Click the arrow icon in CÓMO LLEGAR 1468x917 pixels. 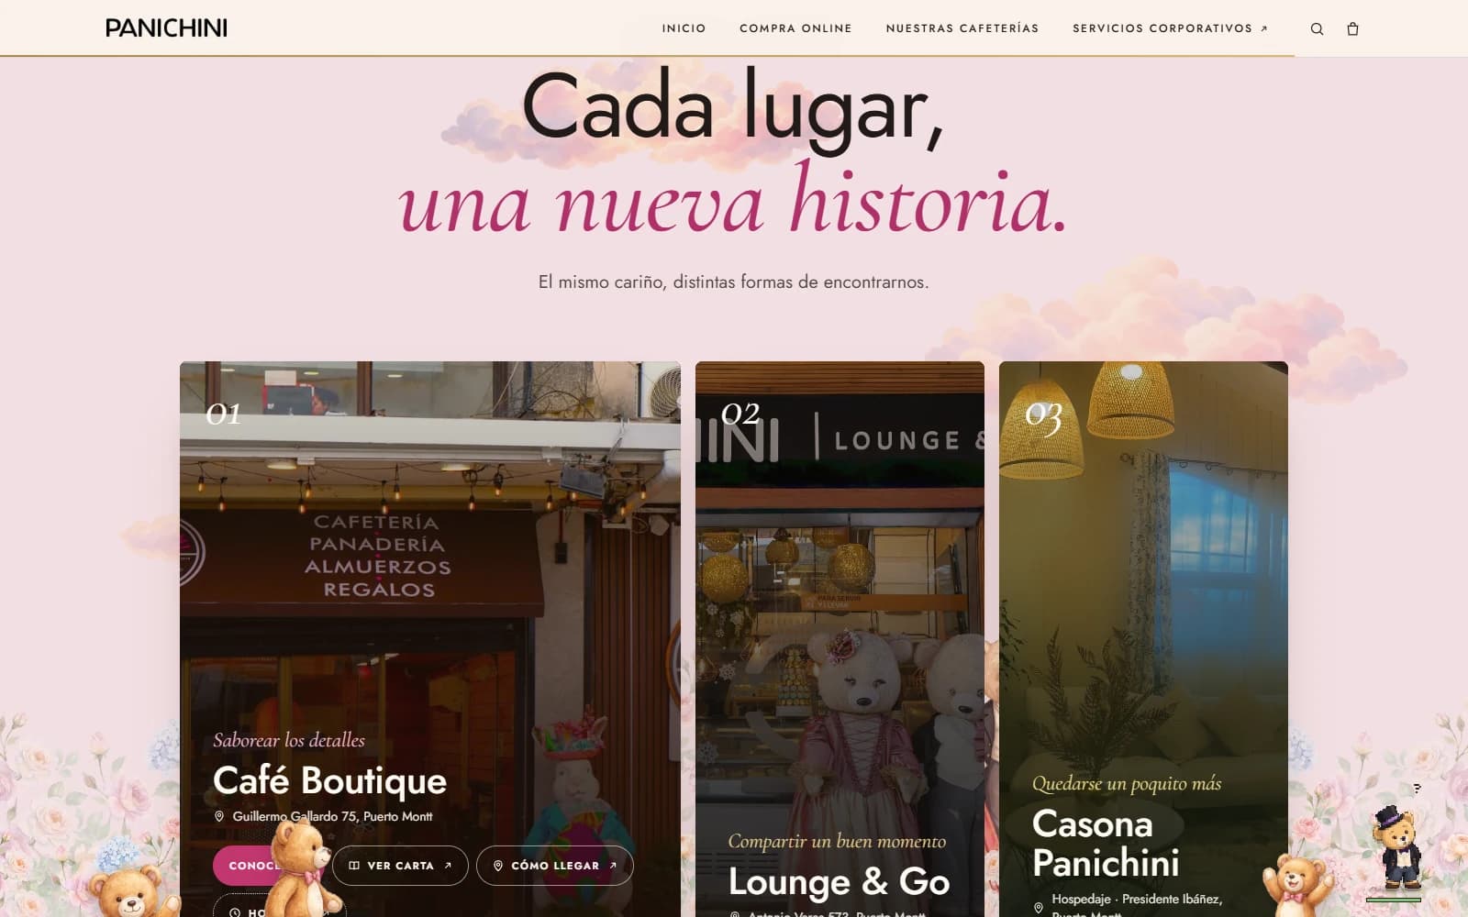[613, 866]
